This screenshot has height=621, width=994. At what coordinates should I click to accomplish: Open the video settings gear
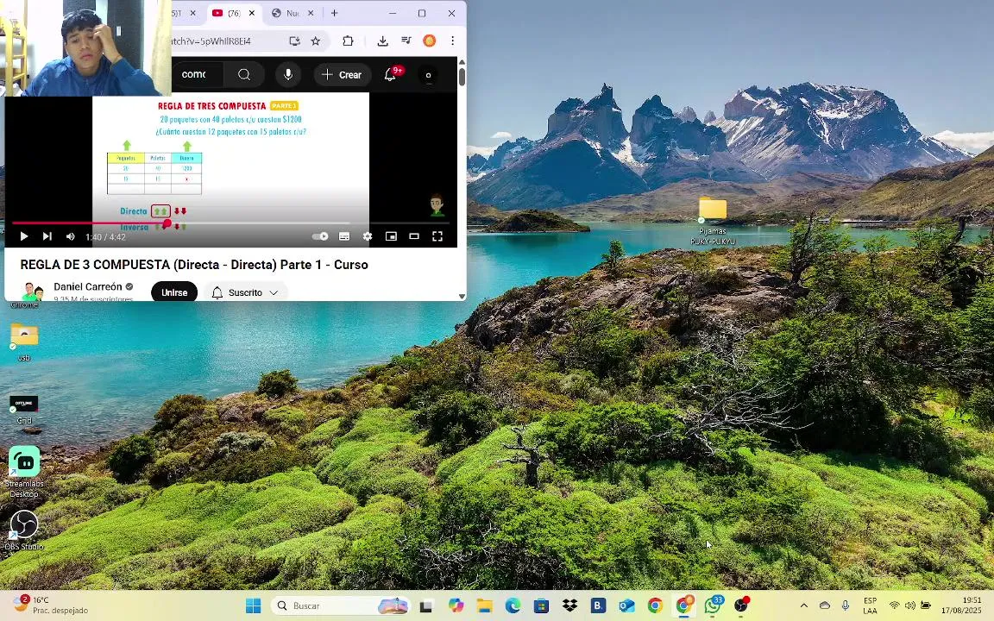tap(368, 236)
